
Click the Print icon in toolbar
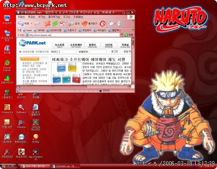tap(120, 23)
